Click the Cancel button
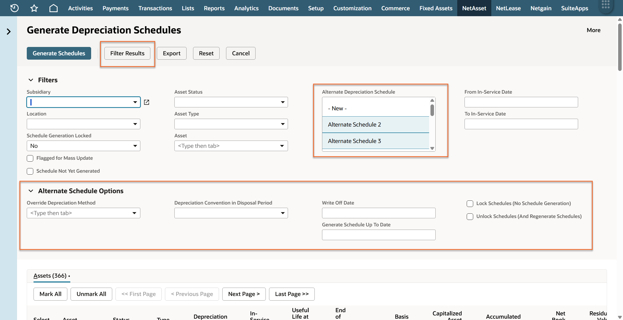This screenshot has width=623, height=320. (241, 53)
